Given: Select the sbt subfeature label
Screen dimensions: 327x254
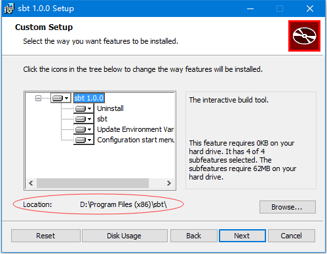Looking at the screenshot, I should pyautogui.click(x=102, y=119).
